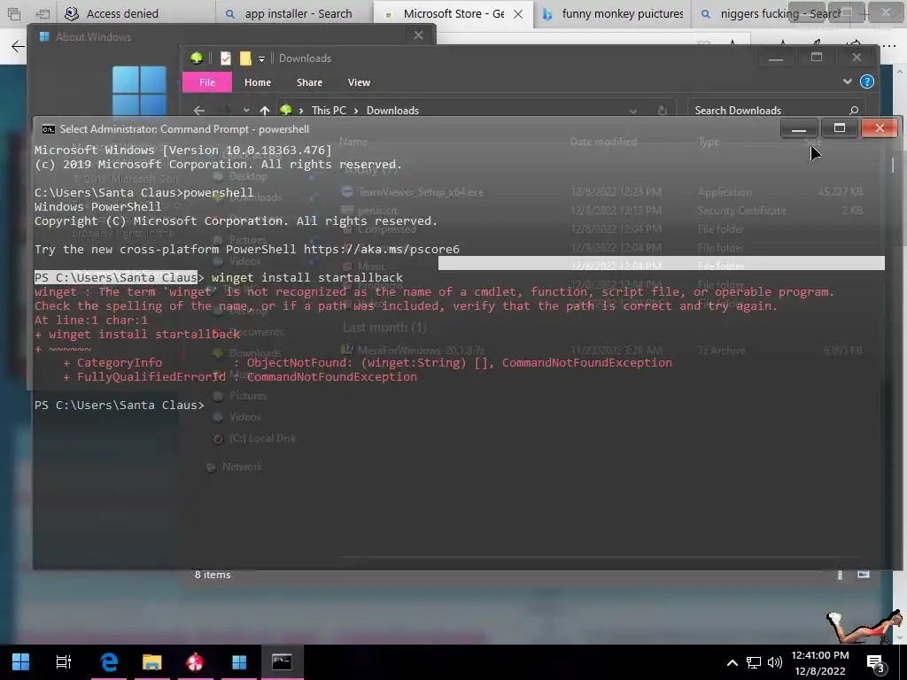This screenshot has height=680, width=907.
Task: Click the browser page scrollbar down arrow
Action: pos(901,637)
